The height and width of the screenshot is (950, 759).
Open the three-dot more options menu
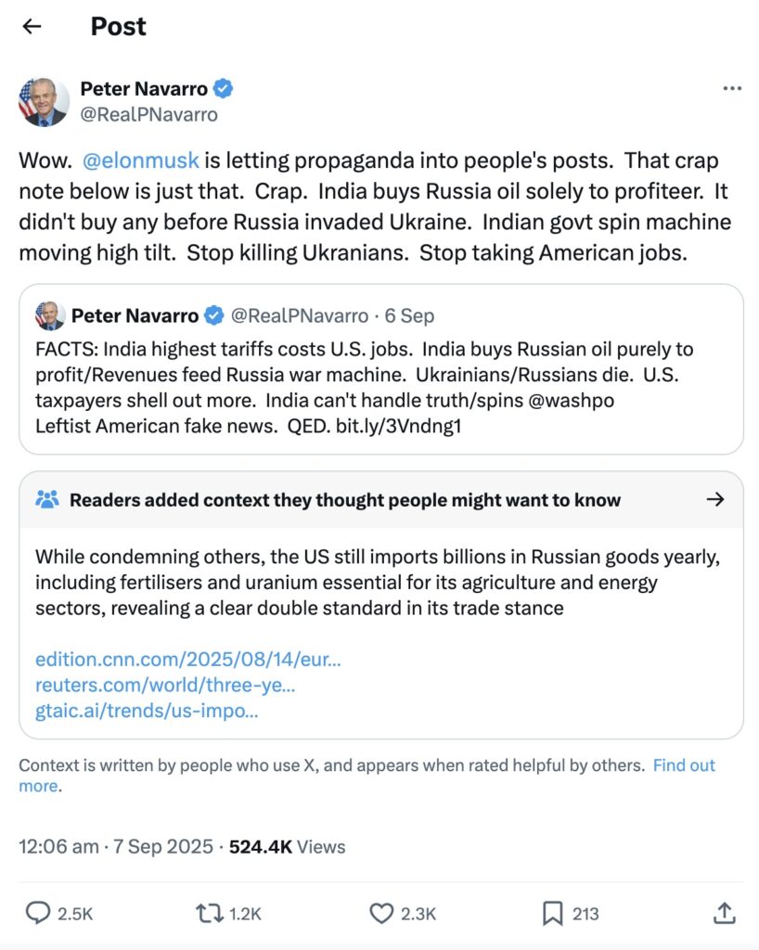732,88
